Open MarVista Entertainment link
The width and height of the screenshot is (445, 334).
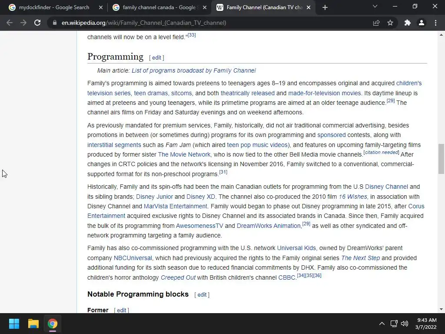[x=176, y=206]
